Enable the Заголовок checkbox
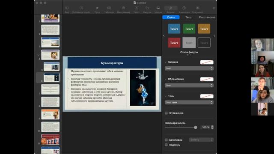The width and height of the screenshot is (274, 154). (166, 140)
